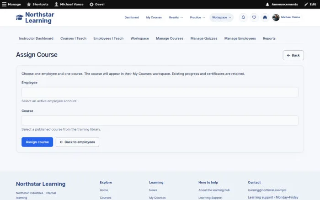Open News link under Learning

pyautogui.click(x=153, y=190)
